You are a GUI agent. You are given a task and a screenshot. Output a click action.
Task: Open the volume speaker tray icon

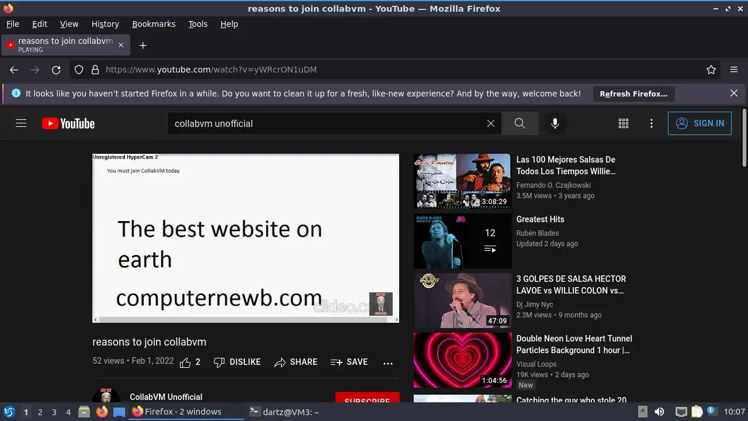[659, 412]
